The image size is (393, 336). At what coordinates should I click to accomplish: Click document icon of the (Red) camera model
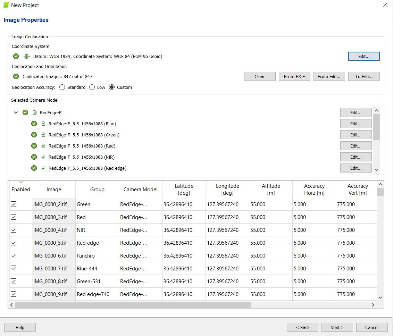click(x=43, y=146)
